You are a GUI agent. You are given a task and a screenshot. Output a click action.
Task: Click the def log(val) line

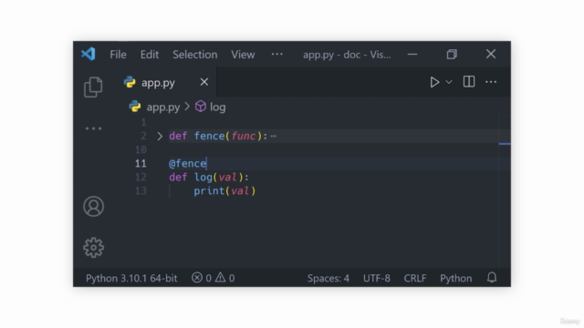pos(209,178)
